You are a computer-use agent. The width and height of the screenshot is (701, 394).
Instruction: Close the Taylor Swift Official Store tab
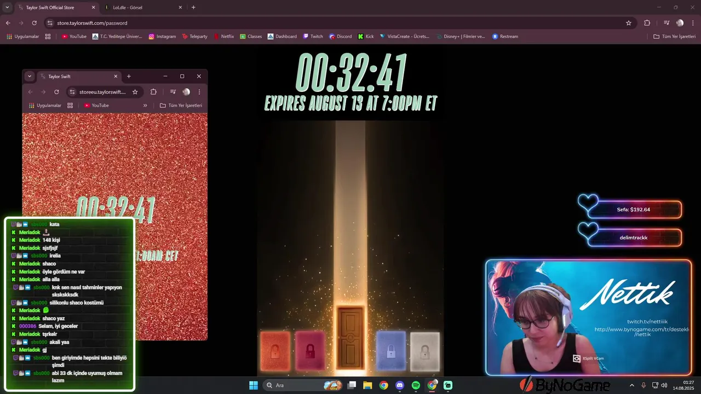93,8
